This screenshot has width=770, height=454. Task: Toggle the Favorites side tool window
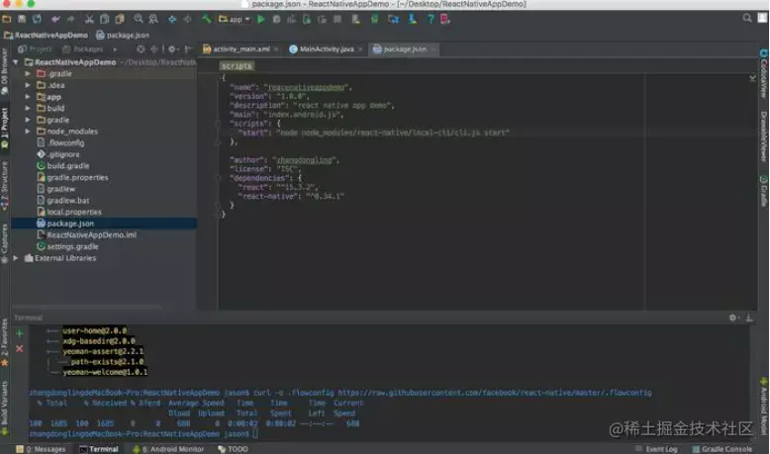(4, 342)
